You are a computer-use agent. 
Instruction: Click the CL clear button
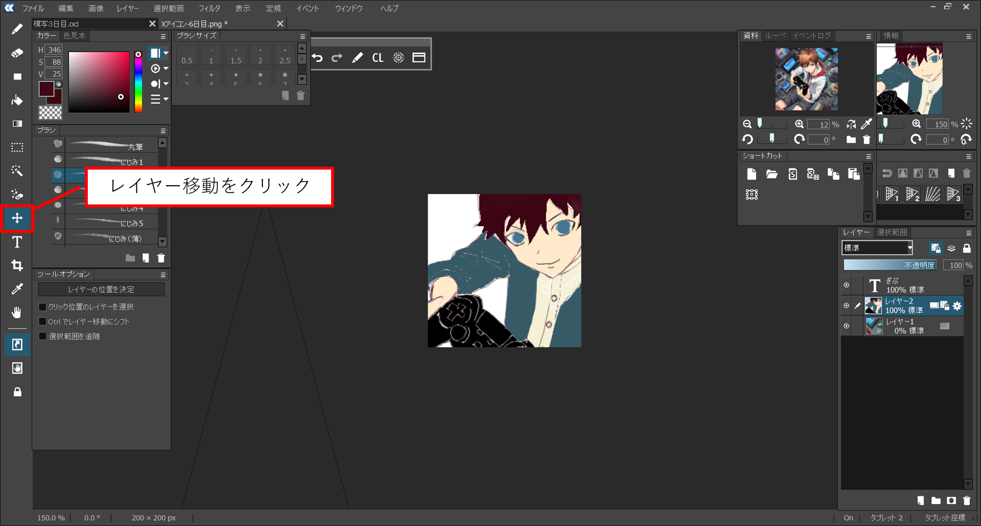pyautogui.click(x=377, y=58)
